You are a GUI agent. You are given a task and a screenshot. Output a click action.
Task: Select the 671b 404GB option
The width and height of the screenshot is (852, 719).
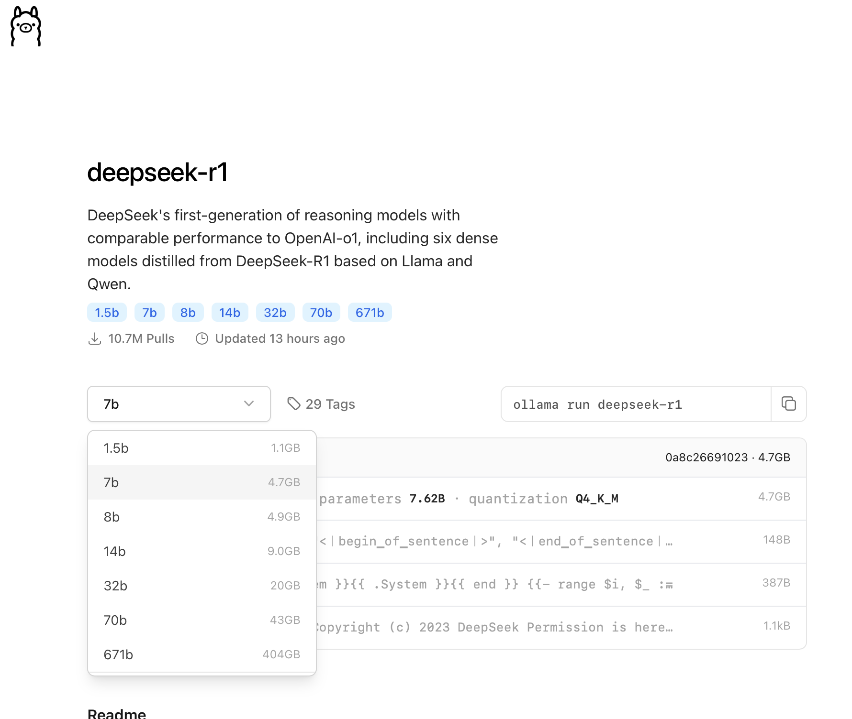[202, 654]
